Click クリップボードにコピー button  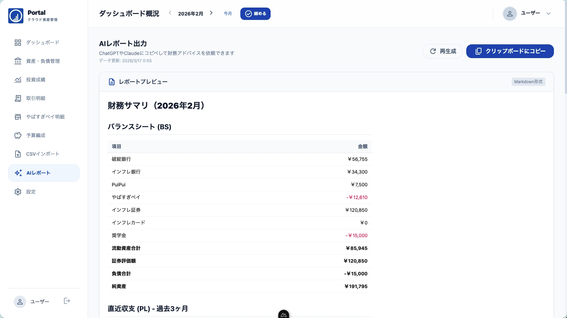510,51
